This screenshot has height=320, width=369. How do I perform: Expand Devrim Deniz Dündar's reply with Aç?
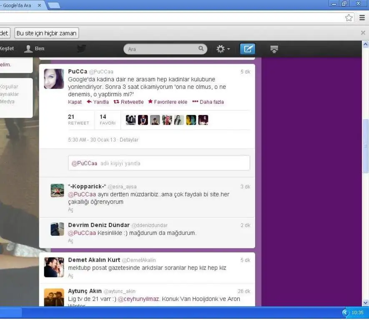click(x=70, y=241)
